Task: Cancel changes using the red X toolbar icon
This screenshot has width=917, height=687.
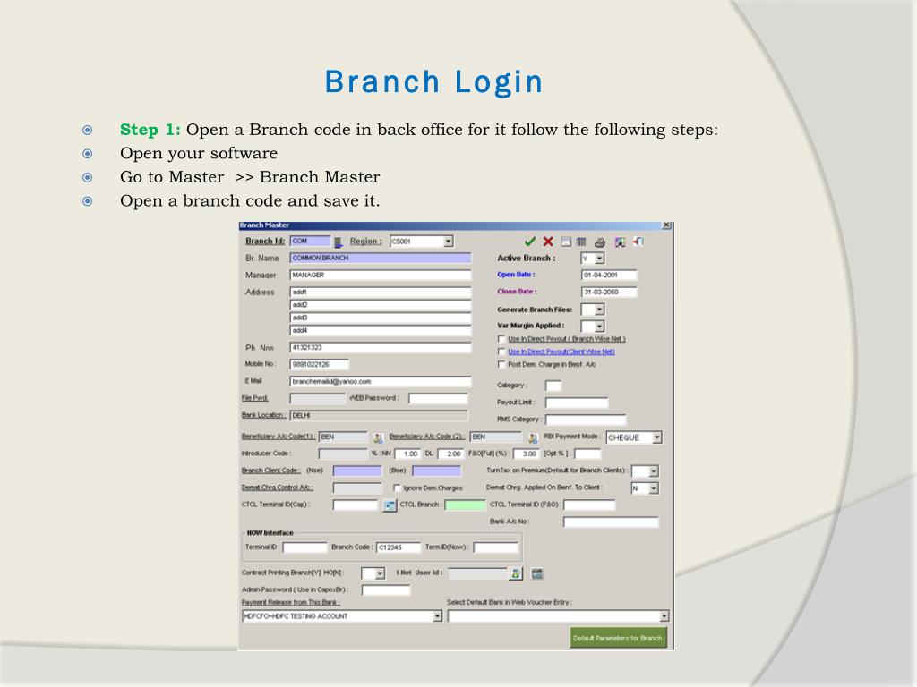Action: tap(549, 242)
